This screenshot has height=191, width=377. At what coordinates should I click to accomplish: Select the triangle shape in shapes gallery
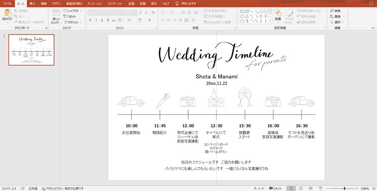pyautogui.click(x=247, y=16)
